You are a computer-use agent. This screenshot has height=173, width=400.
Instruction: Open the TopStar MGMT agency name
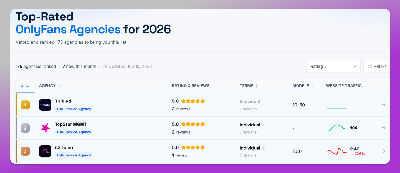click(71, 124)
